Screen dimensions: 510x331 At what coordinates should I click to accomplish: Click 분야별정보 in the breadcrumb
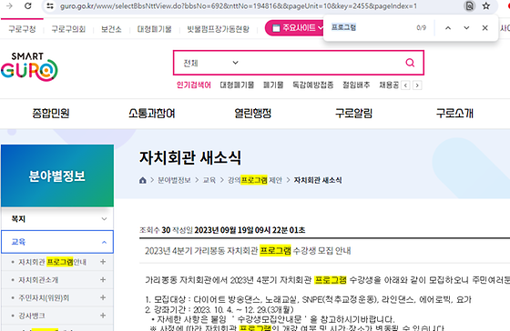174,180
